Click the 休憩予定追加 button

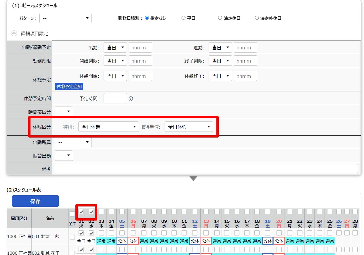point(69,86)
